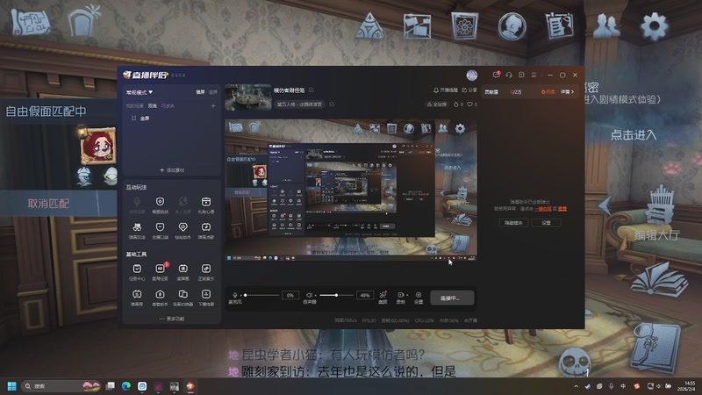Click 取消匹配 in the game
This screenshot has height=395, width=702.
[x=48, y=204]
